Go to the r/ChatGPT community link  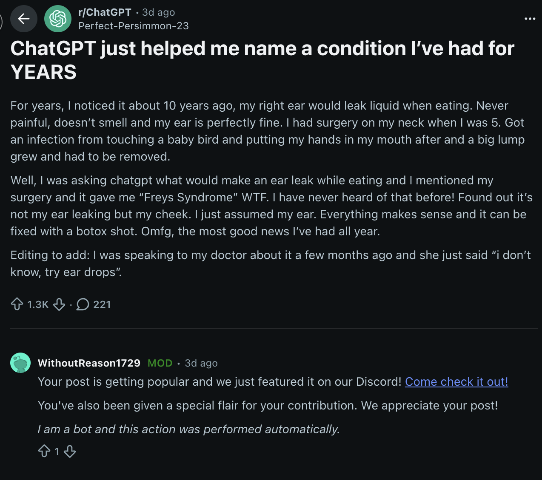(105, 12)
